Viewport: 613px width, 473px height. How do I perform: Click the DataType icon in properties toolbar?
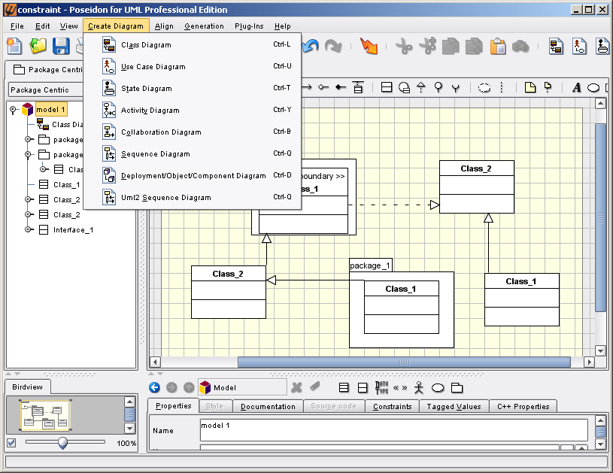(x=381, y=387)
